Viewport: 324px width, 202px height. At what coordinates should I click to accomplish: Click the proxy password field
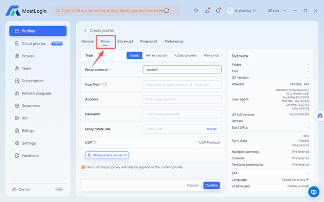[x=182, y=114]
